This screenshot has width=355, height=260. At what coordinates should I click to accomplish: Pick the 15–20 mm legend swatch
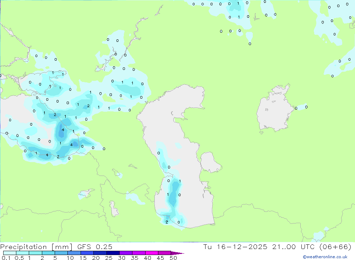click(87, 253)
